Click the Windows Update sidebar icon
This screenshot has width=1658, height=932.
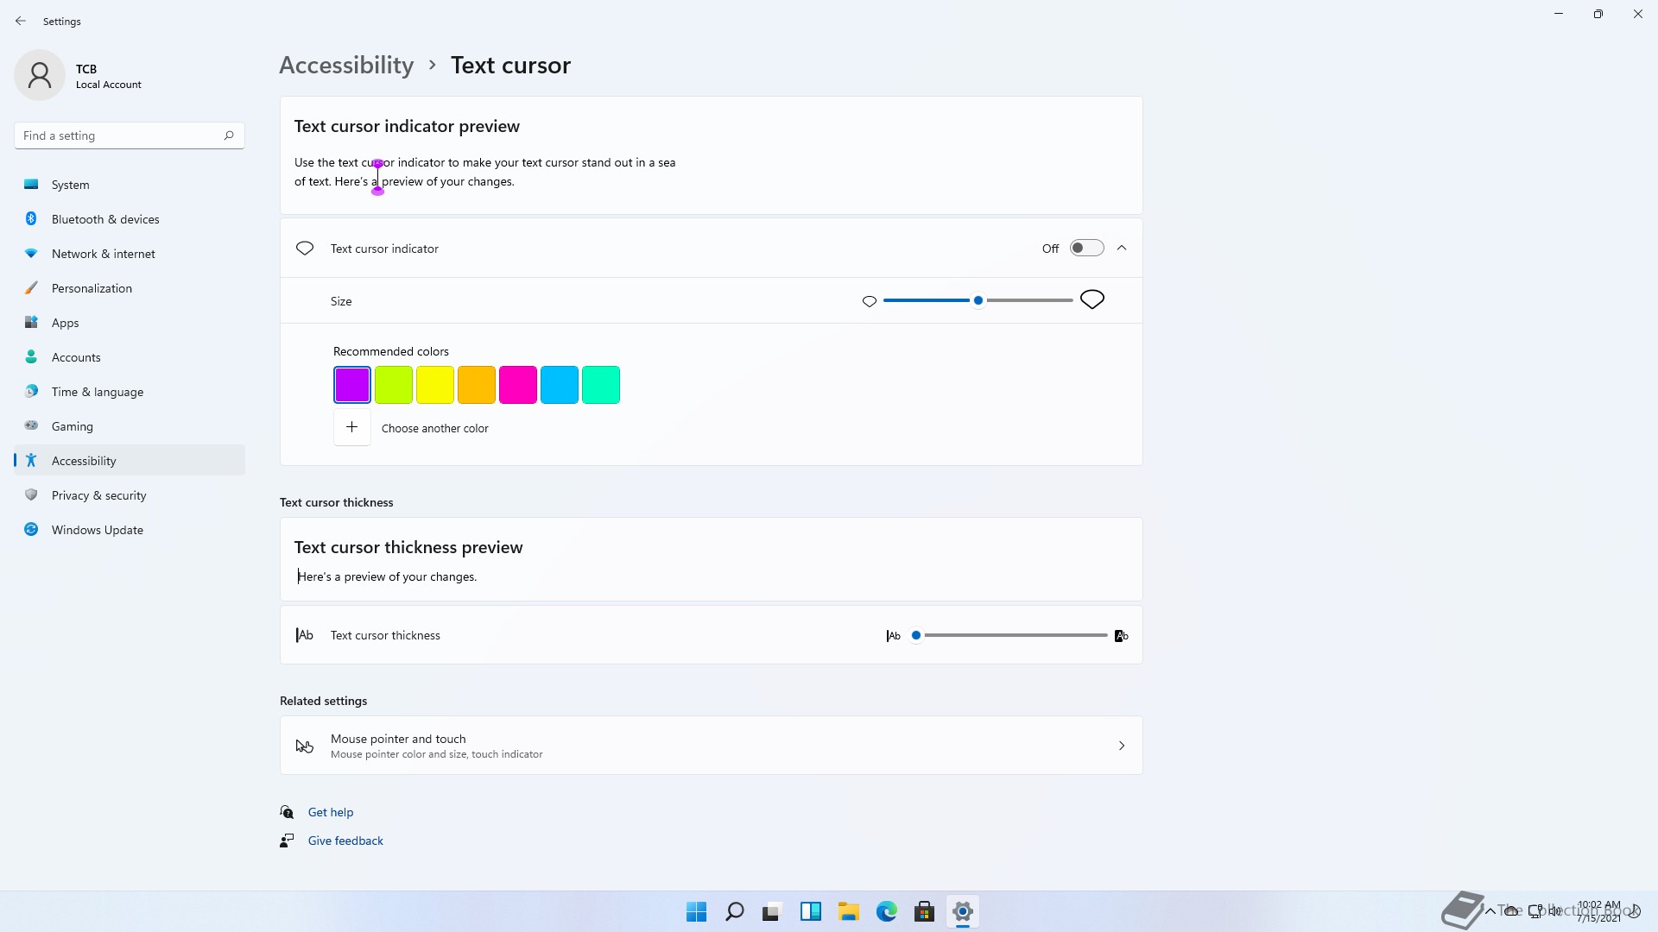(31, 530)
